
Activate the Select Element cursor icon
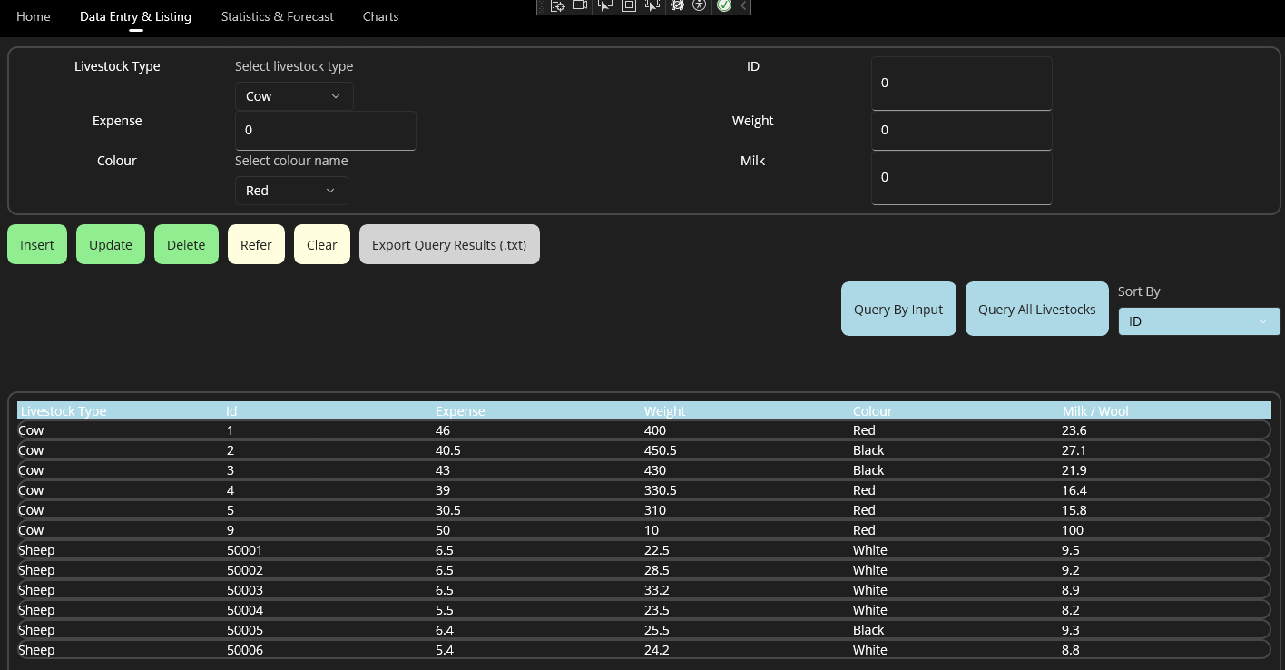pos(605,5)
